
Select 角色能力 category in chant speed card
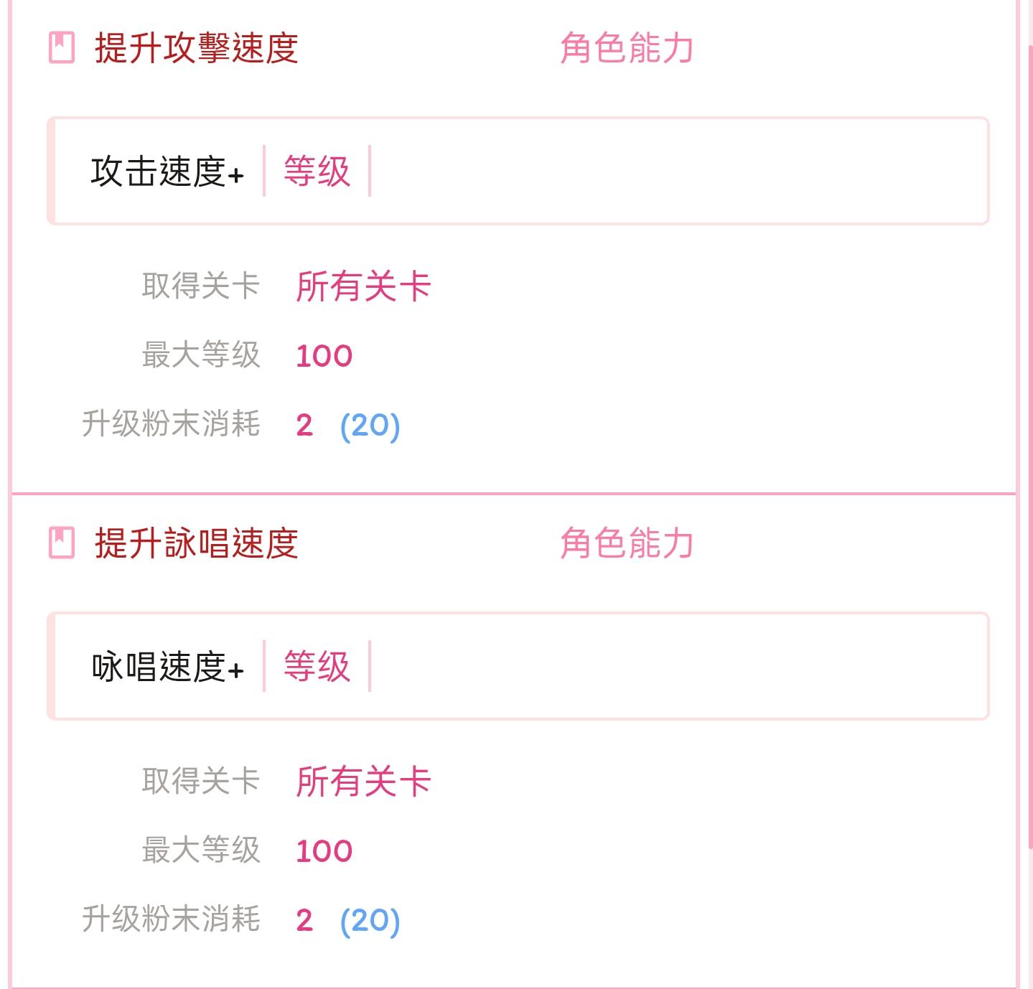coord(626,543)
